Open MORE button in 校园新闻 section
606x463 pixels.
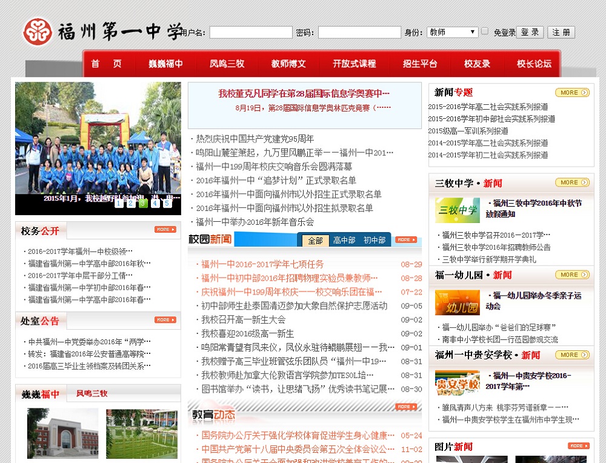click(406, 239)
